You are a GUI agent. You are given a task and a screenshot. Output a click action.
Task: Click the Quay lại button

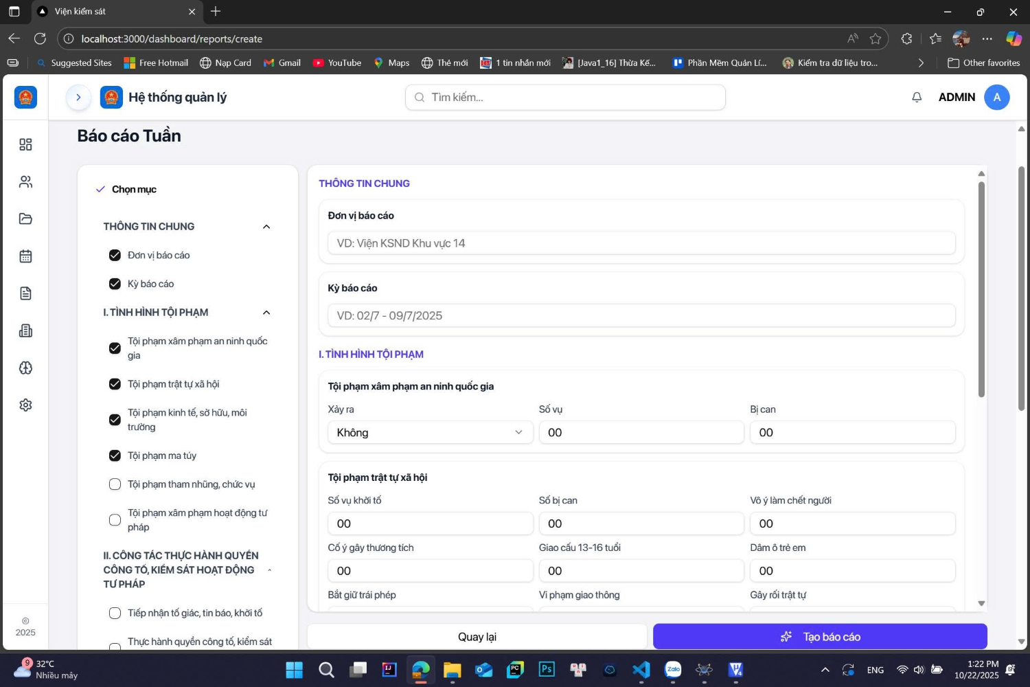477,637
